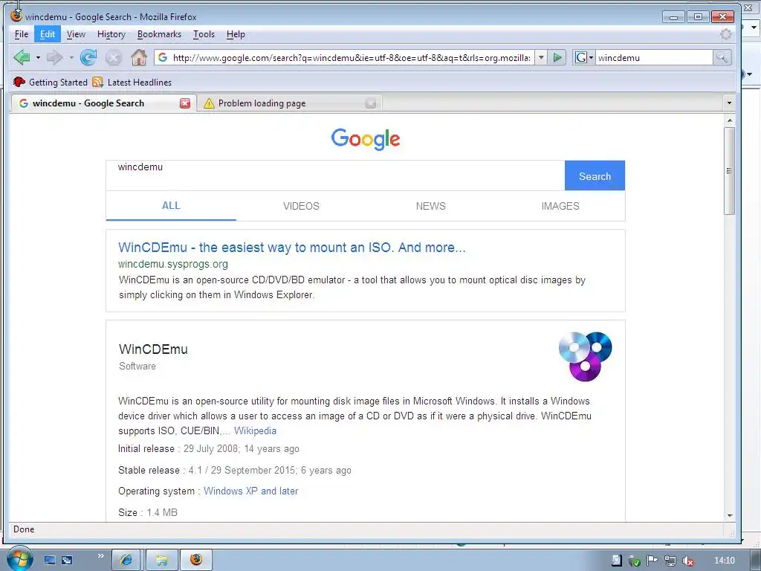The width and height of the screenshot is (761, 571).
Task: Open the search engine selector dropdown
Action: (x=584, y=58)
